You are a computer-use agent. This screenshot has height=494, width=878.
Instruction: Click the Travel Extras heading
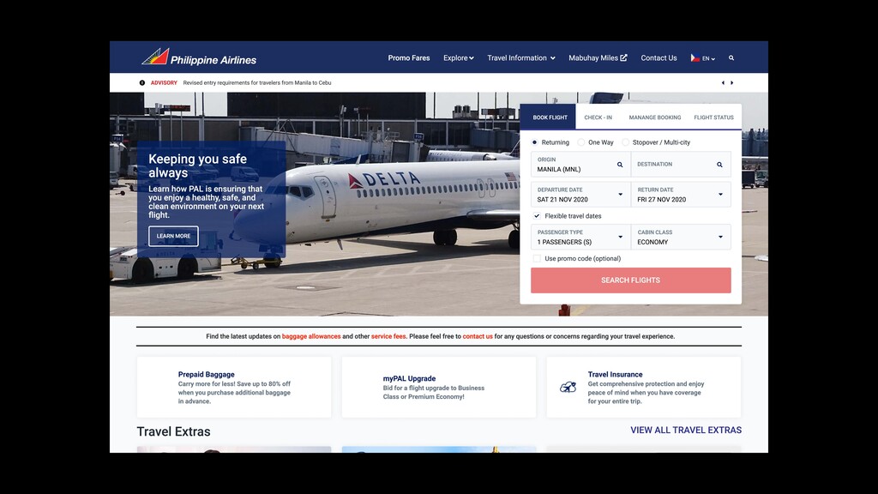[173, 431]
